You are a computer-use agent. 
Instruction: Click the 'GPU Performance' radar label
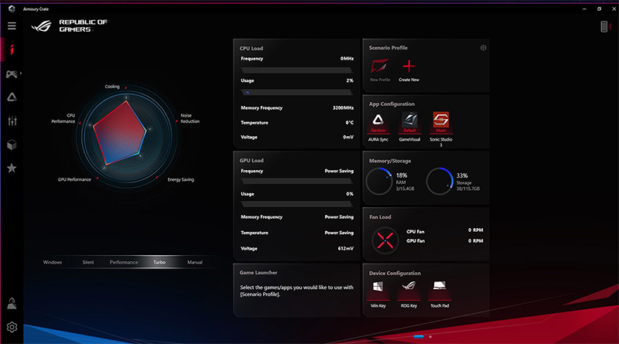tap(74, 179)
